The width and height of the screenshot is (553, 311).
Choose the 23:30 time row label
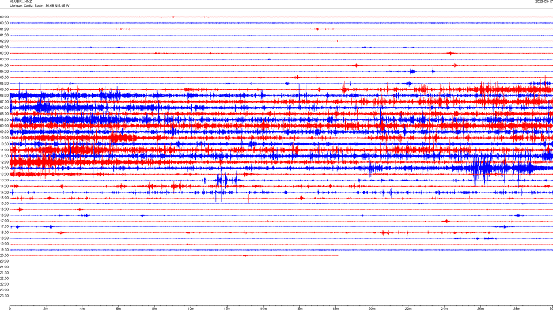coord(4,295)
